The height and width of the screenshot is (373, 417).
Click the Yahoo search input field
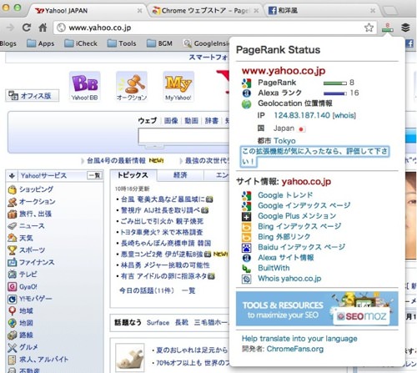[x=184, y=136]
